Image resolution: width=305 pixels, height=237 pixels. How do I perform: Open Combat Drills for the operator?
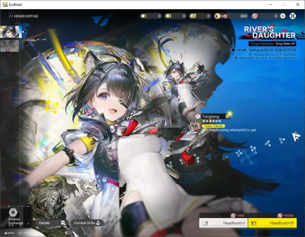(x=87, y=223)
